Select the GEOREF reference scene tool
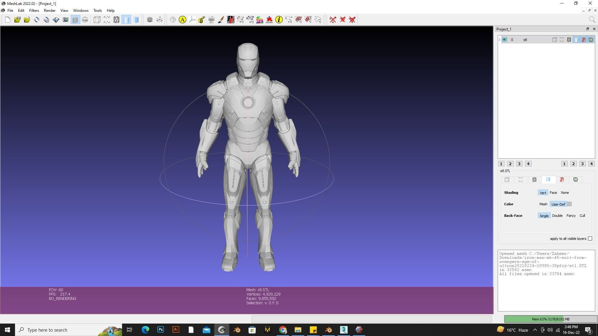 pos(269,20)
